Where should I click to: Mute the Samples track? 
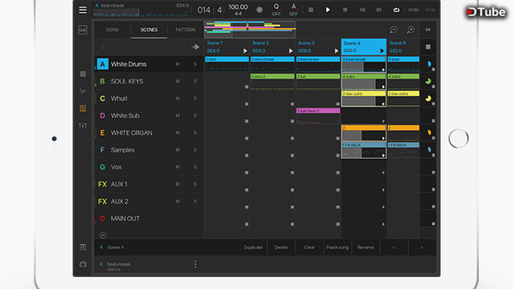(x=177, y=150)
